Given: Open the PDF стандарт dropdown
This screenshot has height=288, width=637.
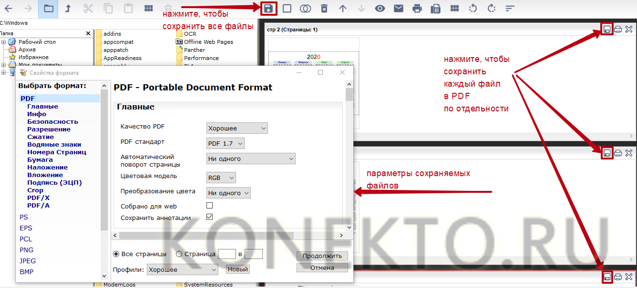Looking at the screenshot, I should coord(226,143).
